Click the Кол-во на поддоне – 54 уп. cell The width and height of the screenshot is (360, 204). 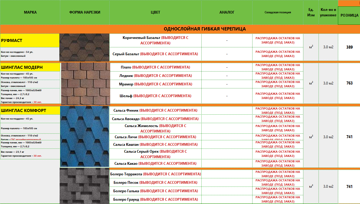tap(17, 52)
